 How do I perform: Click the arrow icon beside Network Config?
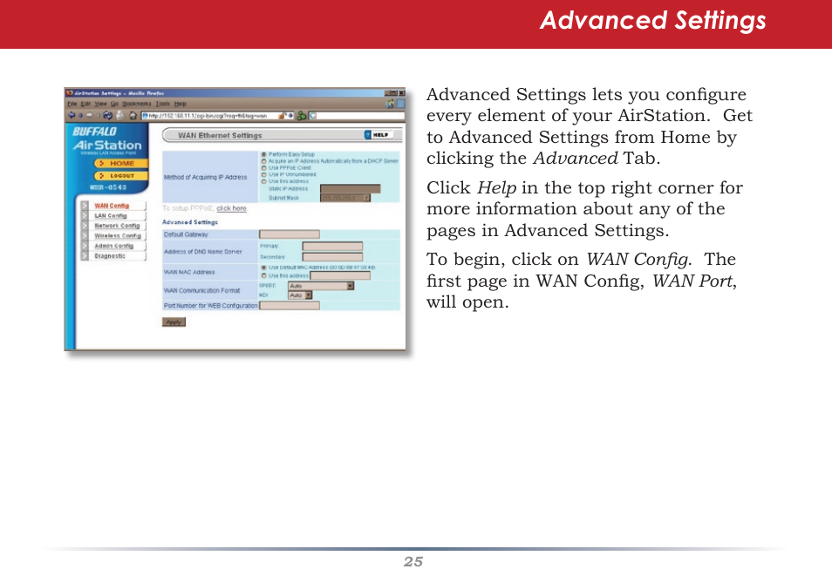85,226
